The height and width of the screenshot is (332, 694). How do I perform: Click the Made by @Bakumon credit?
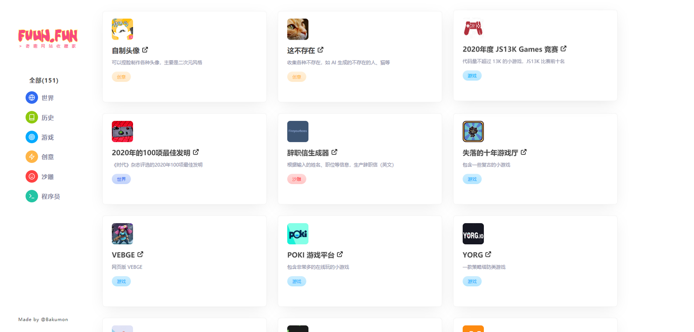[x=43, y=319]
